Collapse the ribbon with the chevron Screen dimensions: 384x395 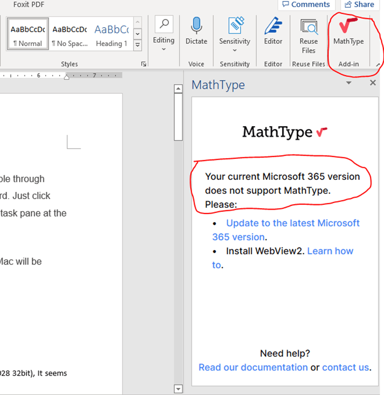tap(378, 65)
